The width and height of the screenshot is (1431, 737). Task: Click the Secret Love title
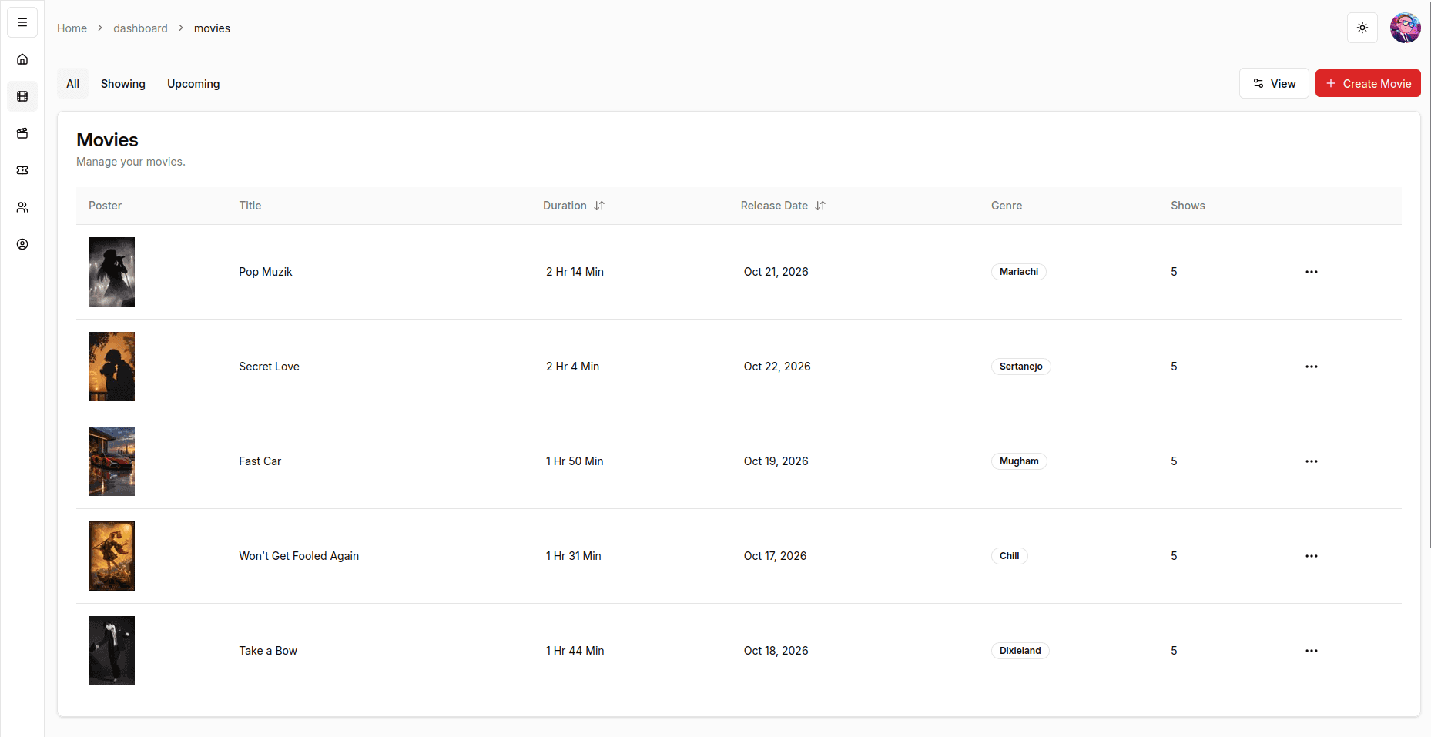pos(269,367)
